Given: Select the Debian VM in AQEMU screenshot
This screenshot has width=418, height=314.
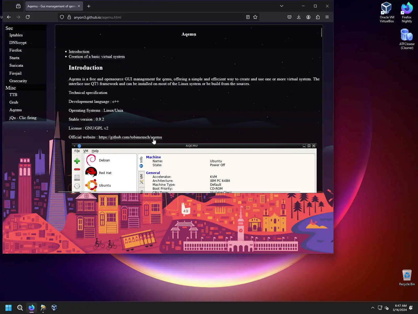Looking at the screenshot, I should coord(110,160).
